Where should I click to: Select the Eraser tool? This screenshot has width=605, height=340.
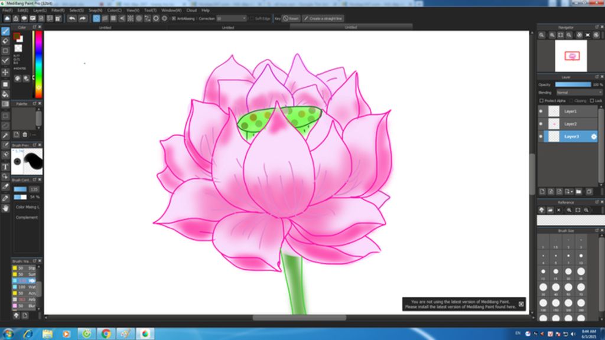coord(5,41)
